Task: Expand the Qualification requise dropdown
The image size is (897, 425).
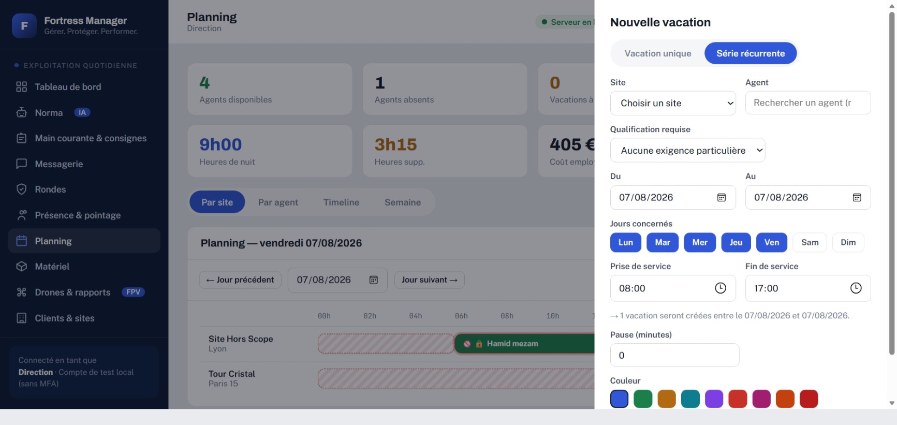Action: (x=688, y=151)
